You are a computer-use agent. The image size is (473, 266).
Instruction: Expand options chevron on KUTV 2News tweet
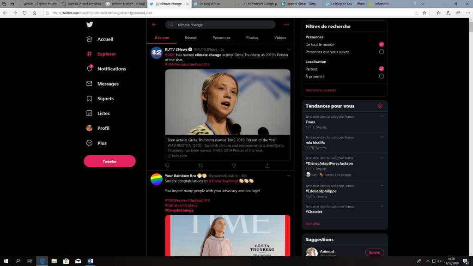click(289, 49)
